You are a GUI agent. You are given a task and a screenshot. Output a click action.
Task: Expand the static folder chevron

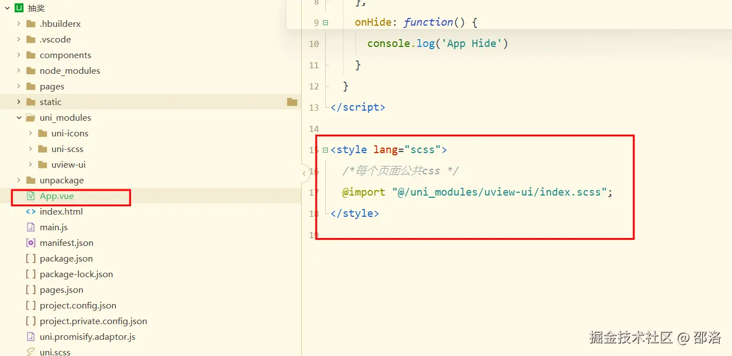click(x=18, y=102)
